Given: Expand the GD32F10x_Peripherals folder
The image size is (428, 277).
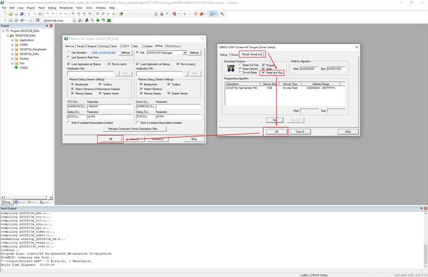Looking at the screenshot, I should click(12, 50).
